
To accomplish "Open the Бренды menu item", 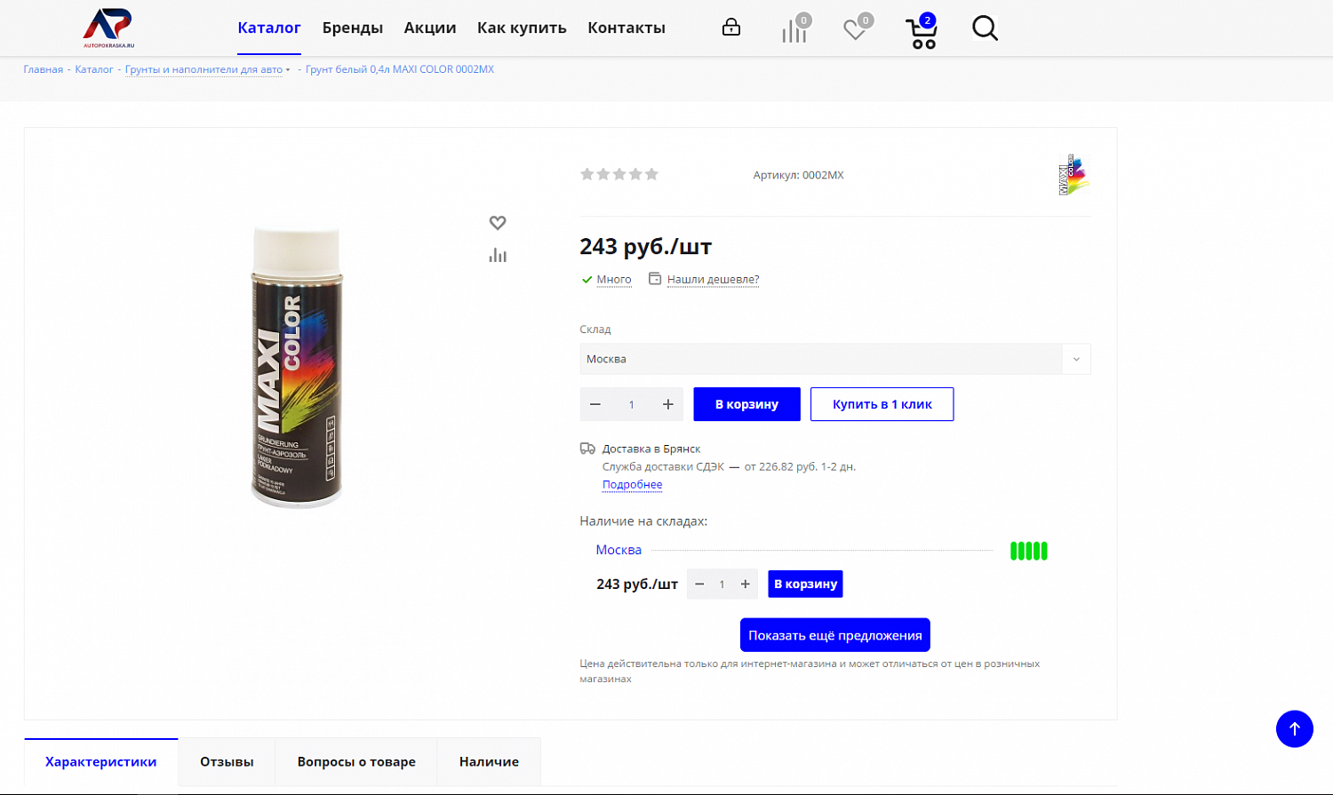I will 353,28.
